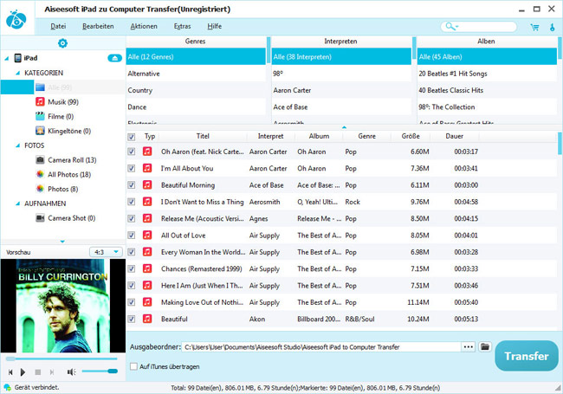Uncheck the Release Me (Acoustic Version) track

pyautogui.click(x=132, y=218)
